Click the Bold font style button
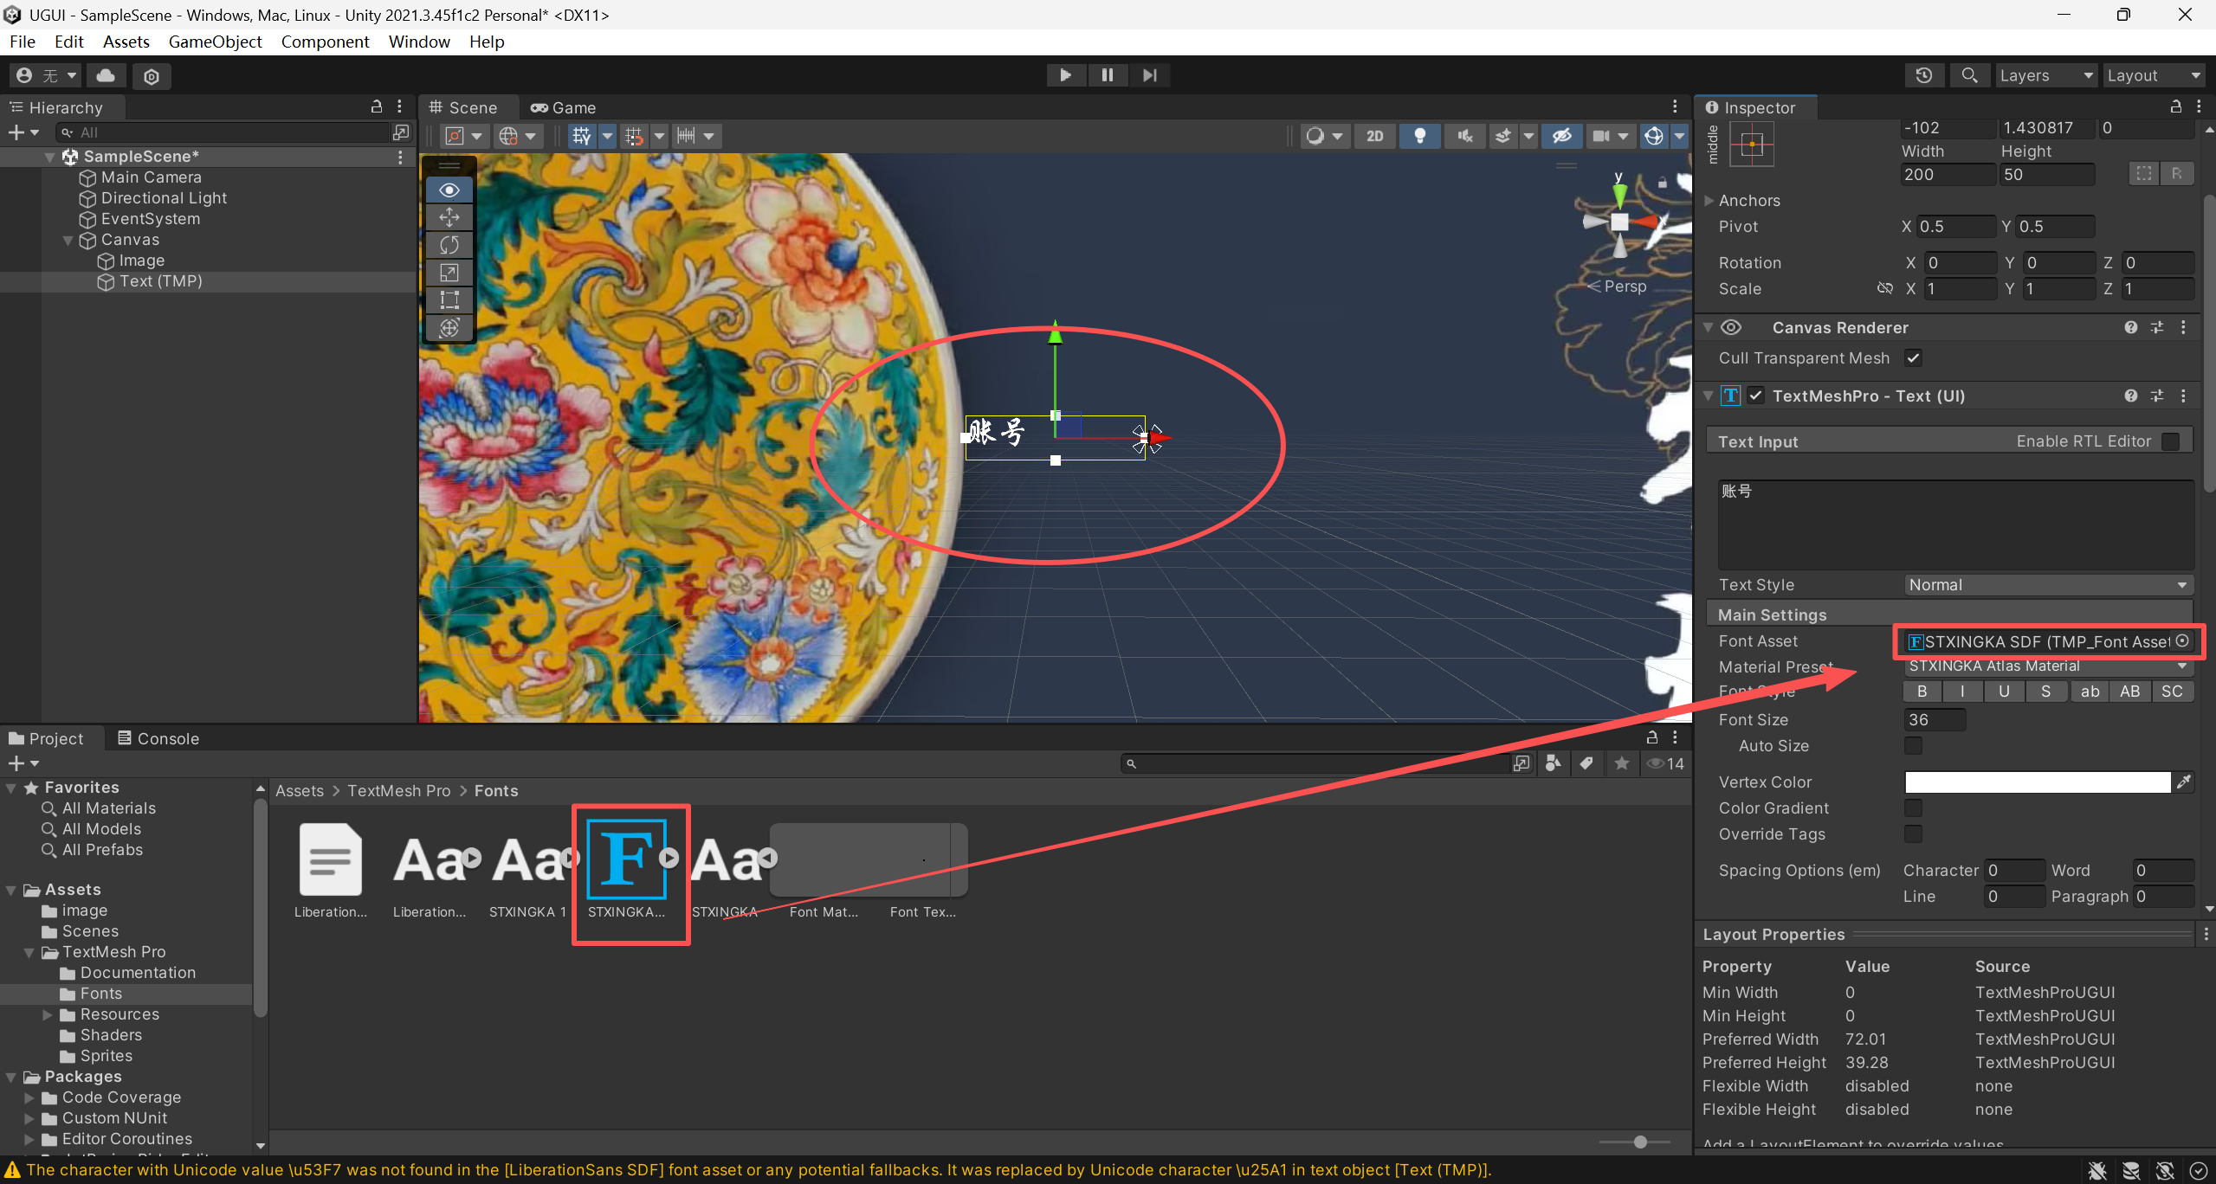 click(x=1922, y=692)
